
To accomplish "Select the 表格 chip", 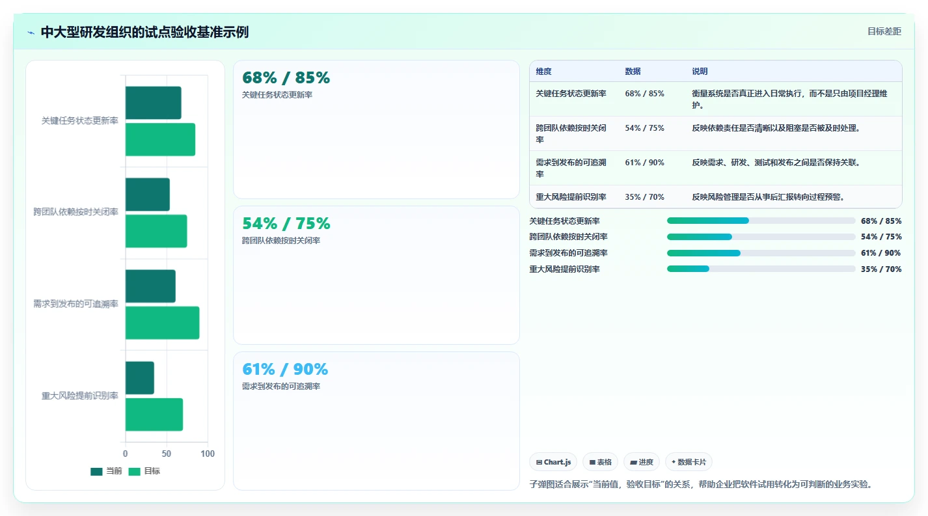I will 600,462.
